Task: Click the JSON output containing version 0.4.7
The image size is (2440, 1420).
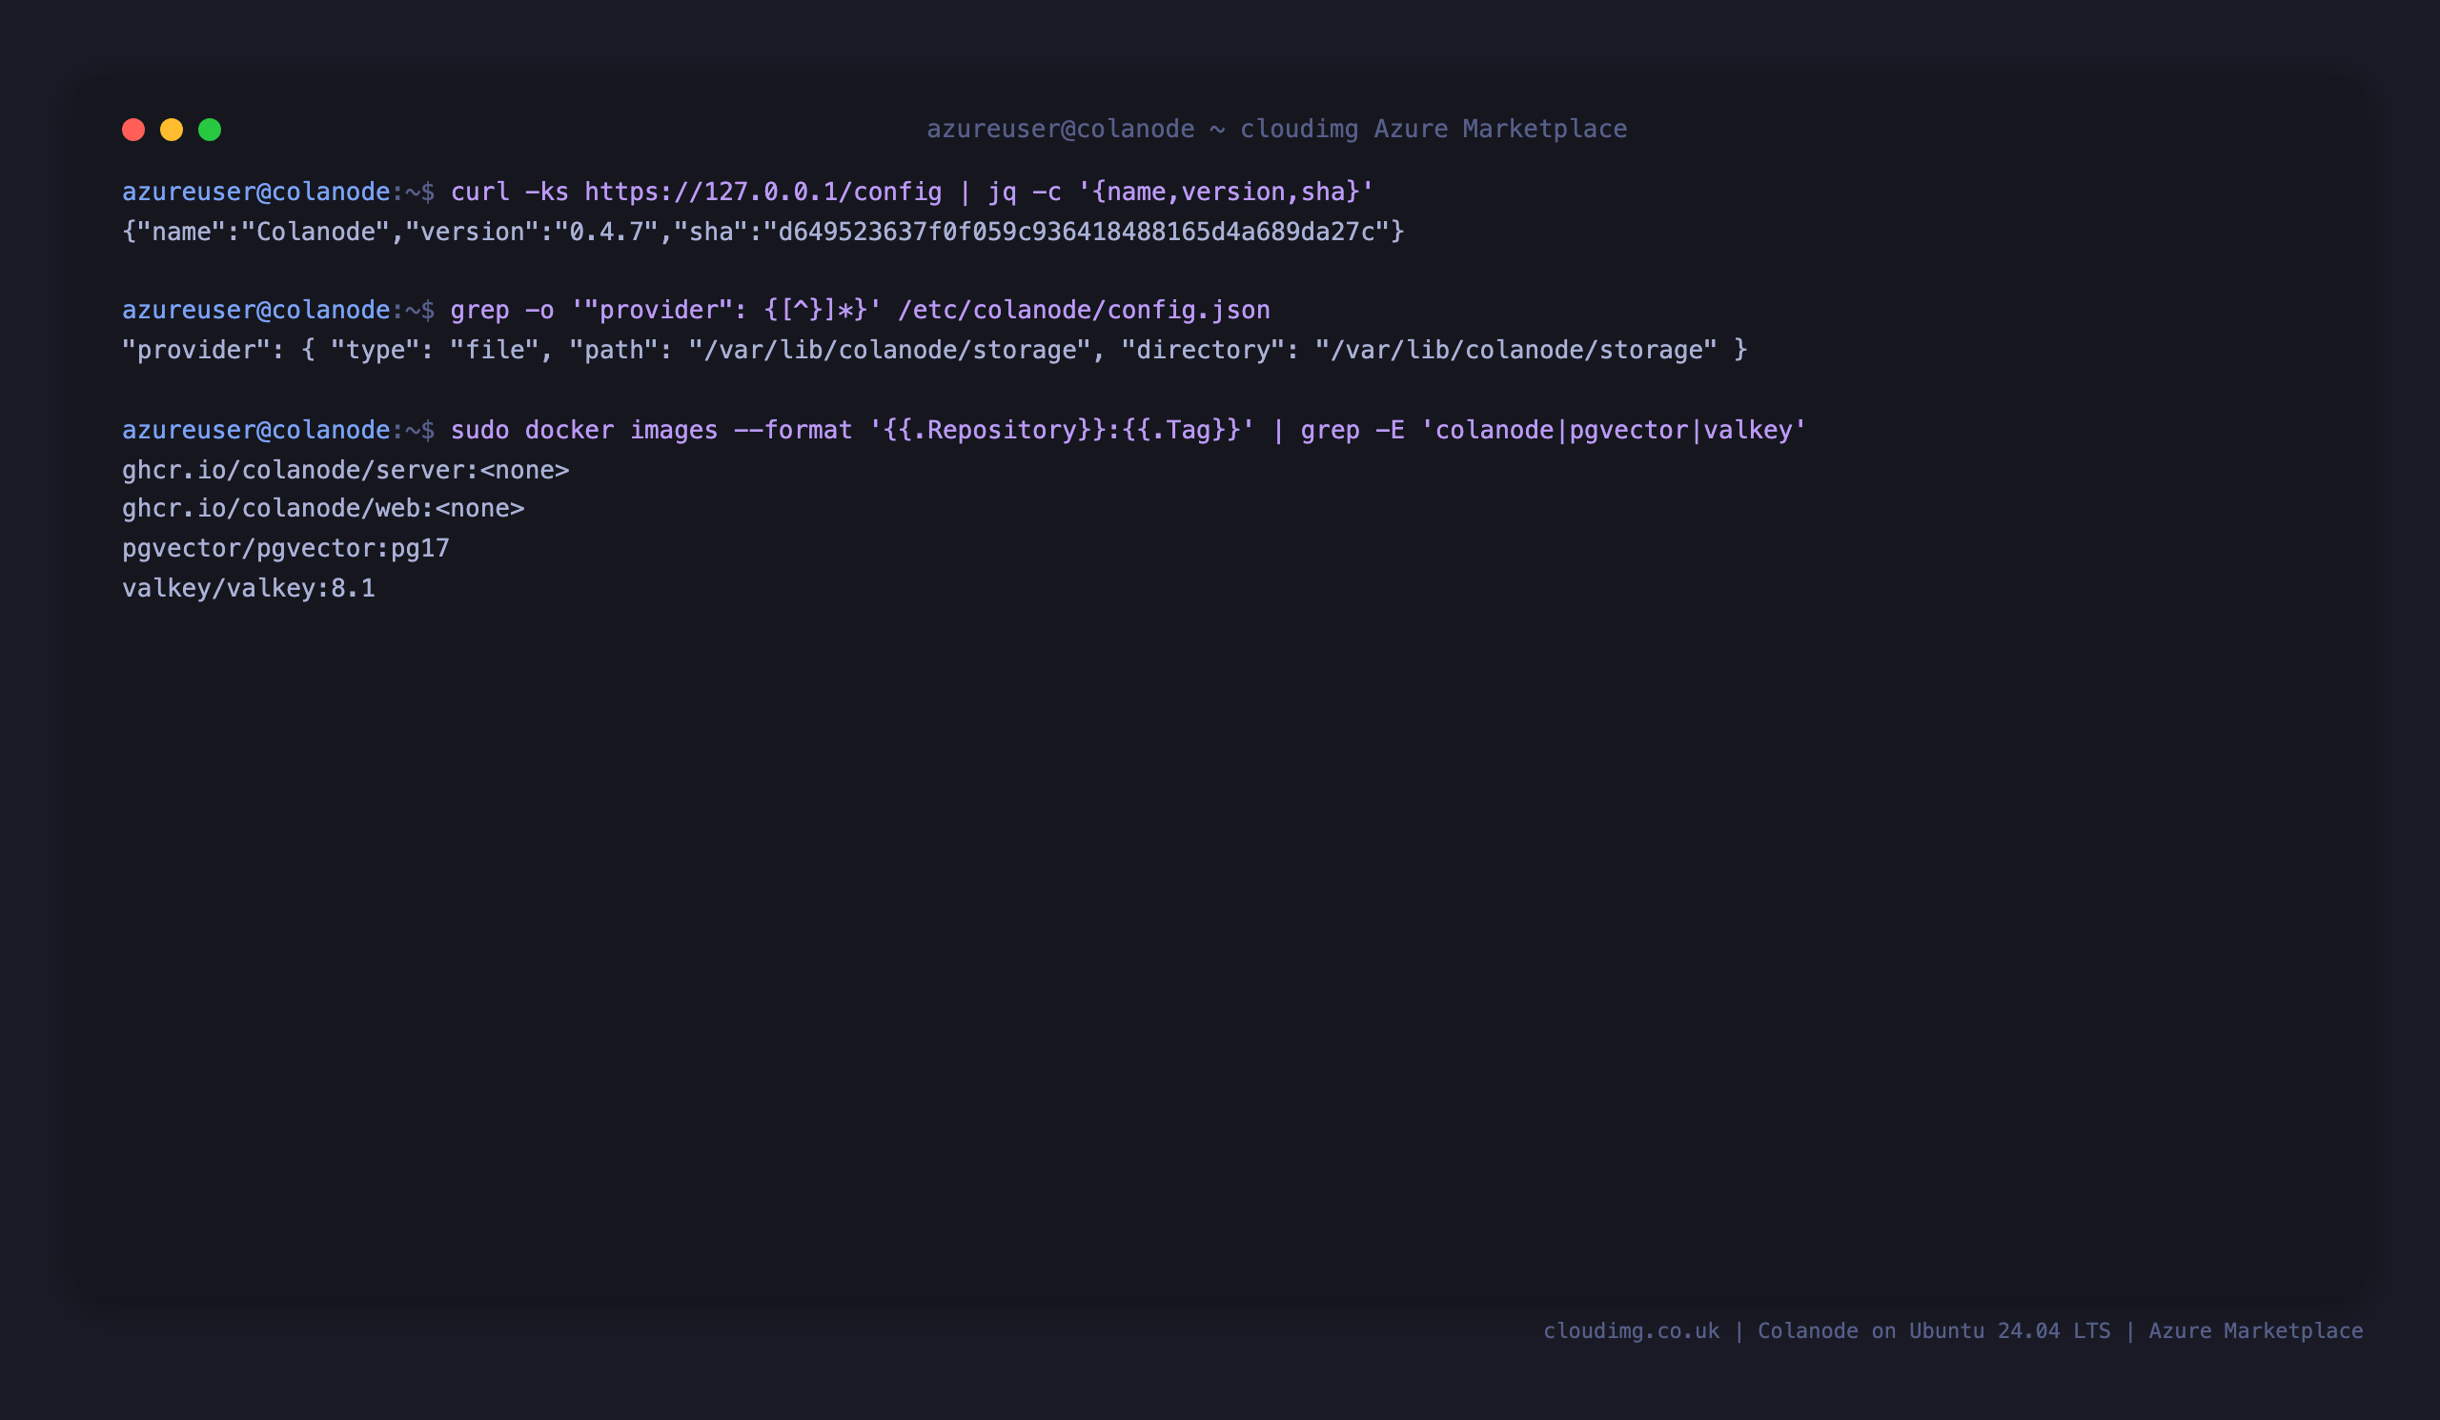Action: (x=763, y=232)
